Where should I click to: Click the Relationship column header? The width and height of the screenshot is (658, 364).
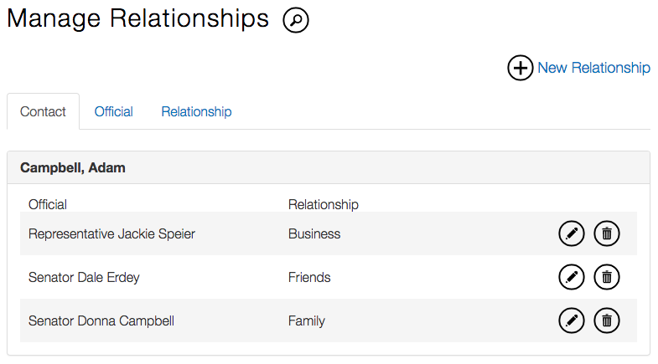pyautogui.click(x=324, y=204)
